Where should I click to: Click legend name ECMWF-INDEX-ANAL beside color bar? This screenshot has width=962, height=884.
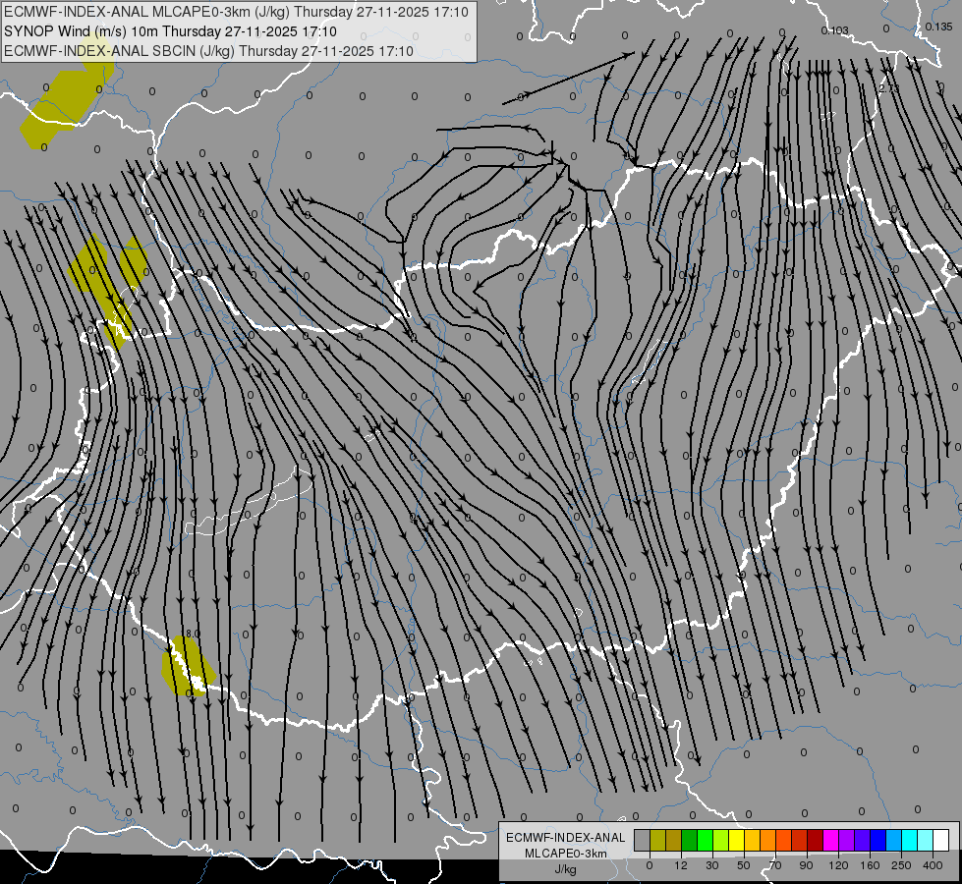566,838
